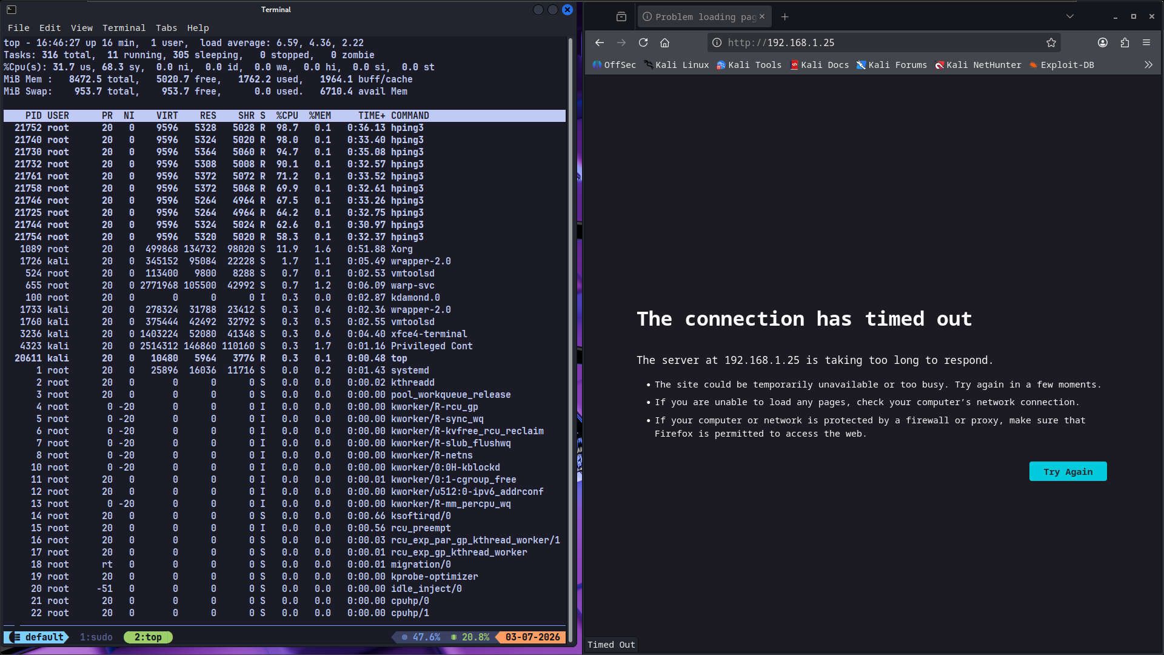Click Firefox back arrow button

[599, 42]
